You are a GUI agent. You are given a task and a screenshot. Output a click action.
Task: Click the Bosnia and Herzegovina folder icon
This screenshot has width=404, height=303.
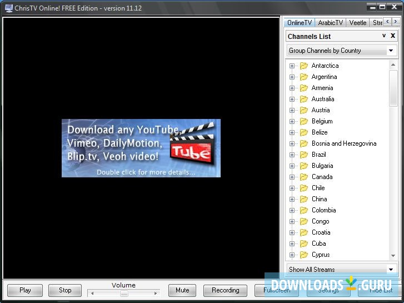304,143
